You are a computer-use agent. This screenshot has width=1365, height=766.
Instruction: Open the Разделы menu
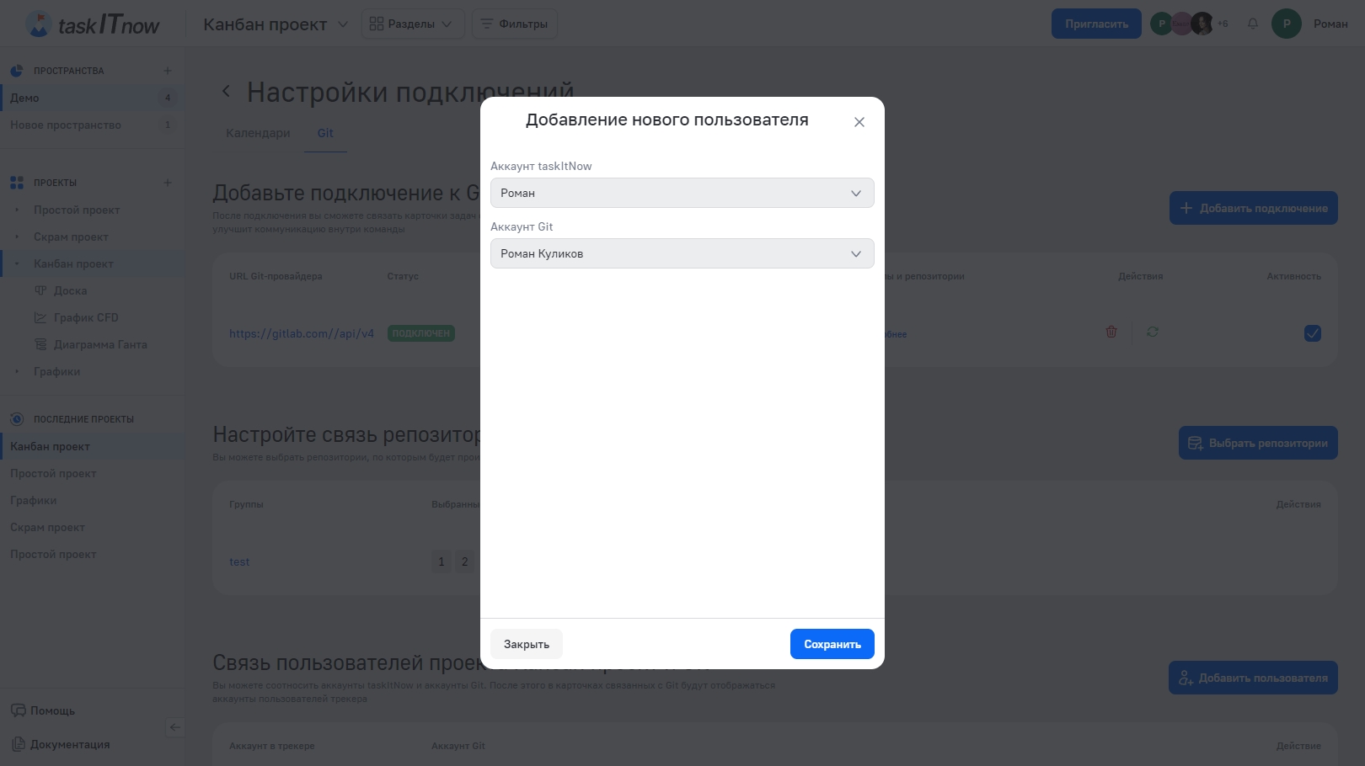click(x=412, y=24)
